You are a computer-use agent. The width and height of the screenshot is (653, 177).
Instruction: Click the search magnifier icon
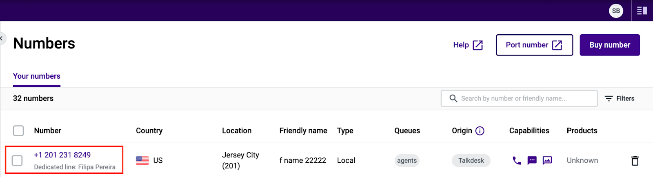[453, 98]
